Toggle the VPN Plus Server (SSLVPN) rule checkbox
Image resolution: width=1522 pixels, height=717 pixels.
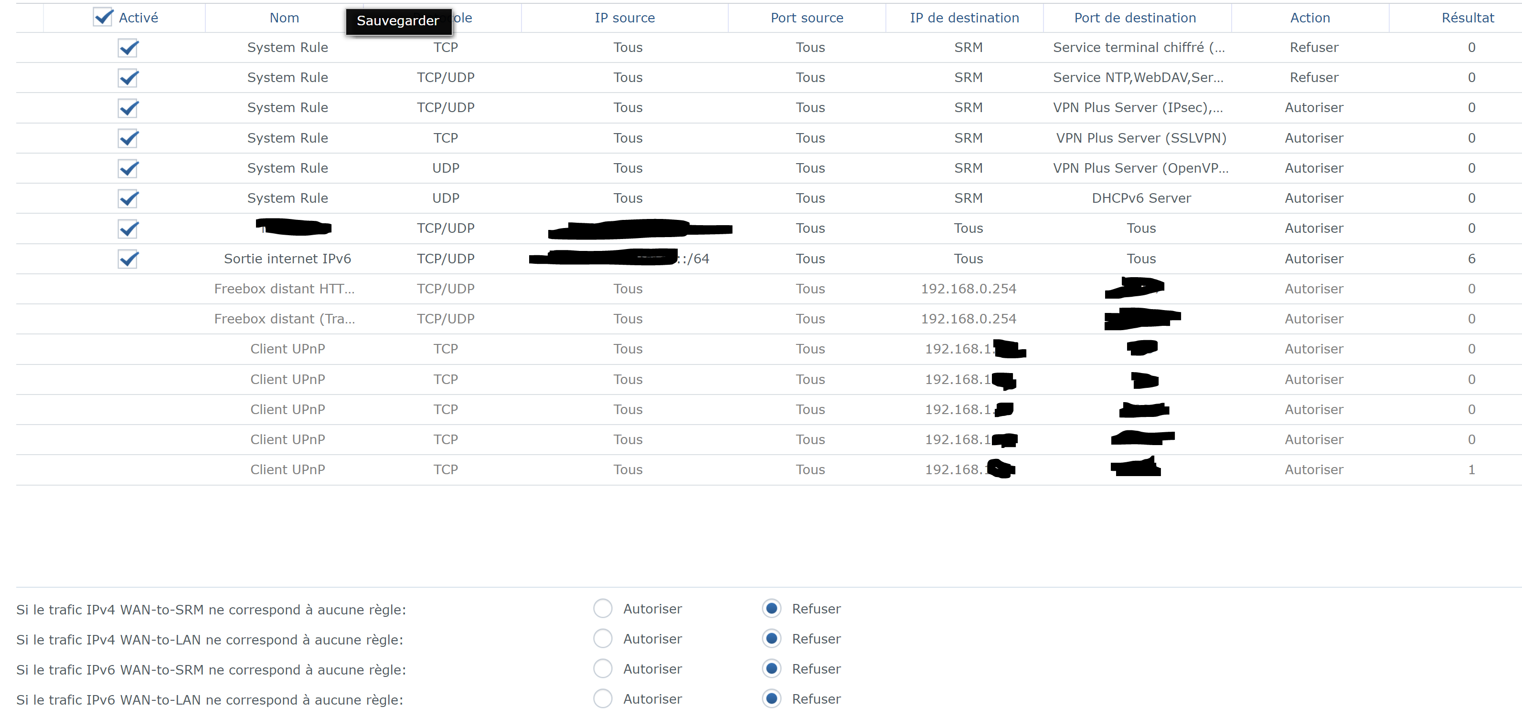point(128,139)
